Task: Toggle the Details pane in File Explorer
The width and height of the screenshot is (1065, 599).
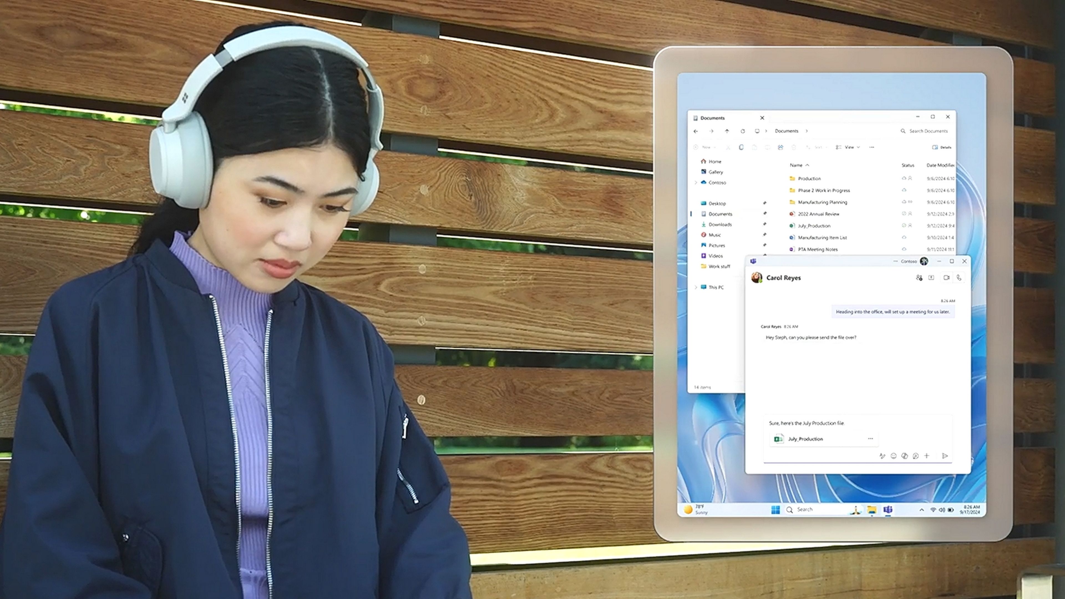Action: pos(942,147)
